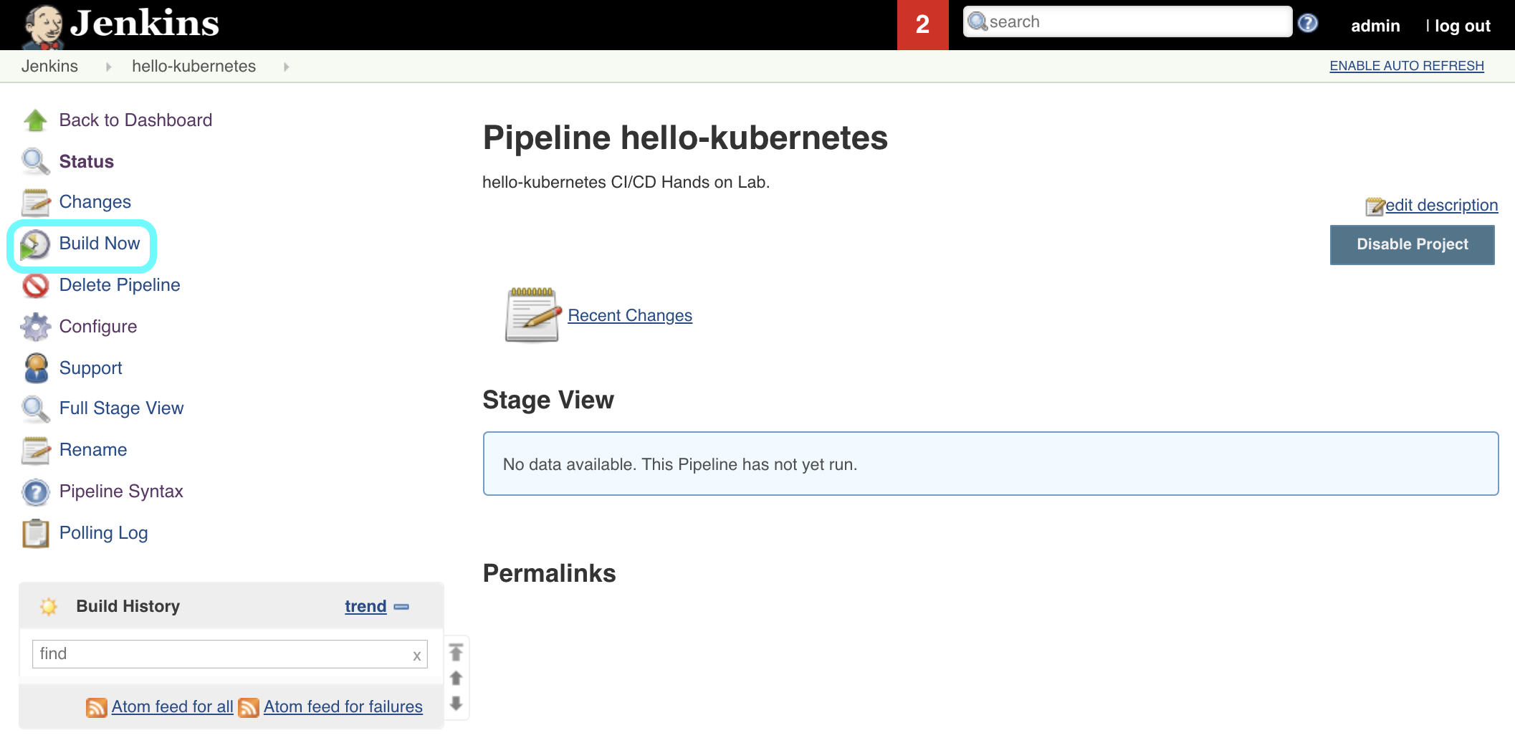Screen dimensions: 1515x748
Task: Click the hello-kubernetes breadcrumb link
Action: (193, 66)
